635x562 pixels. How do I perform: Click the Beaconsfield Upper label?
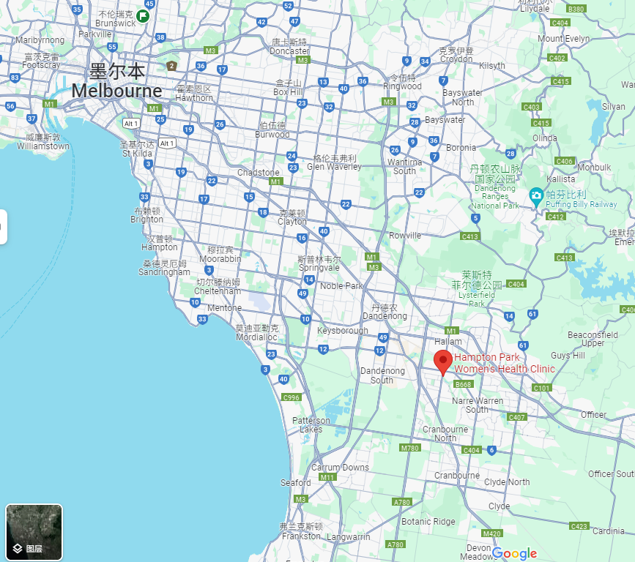point(593,339)
